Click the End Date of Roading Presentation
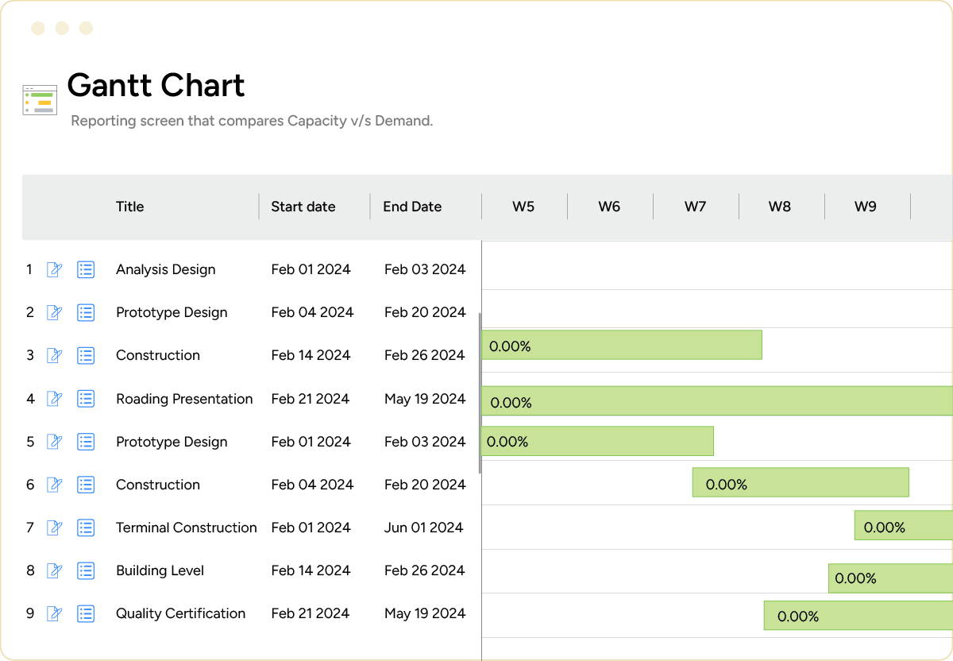953x661 pixels. point(425,399)
